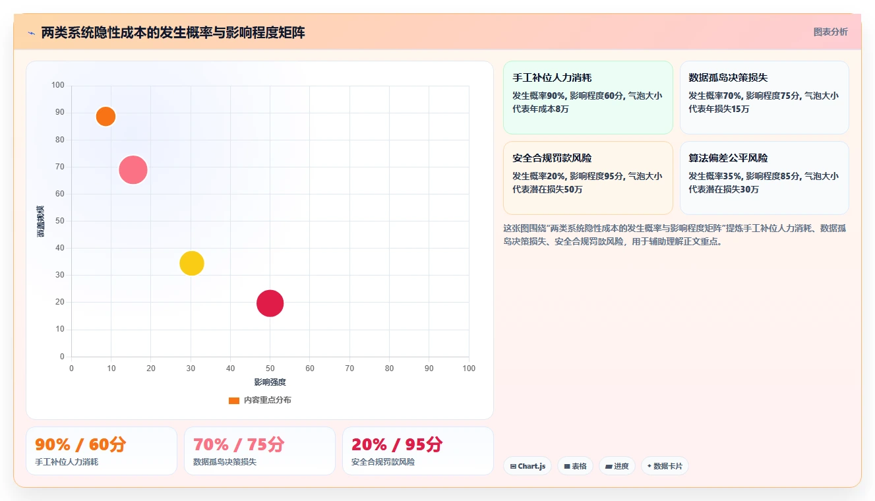The height and width of the screenshot is (501, 875).
Task: Click the star icon in 数据卡片 tag
Action: tap(649, 466)
